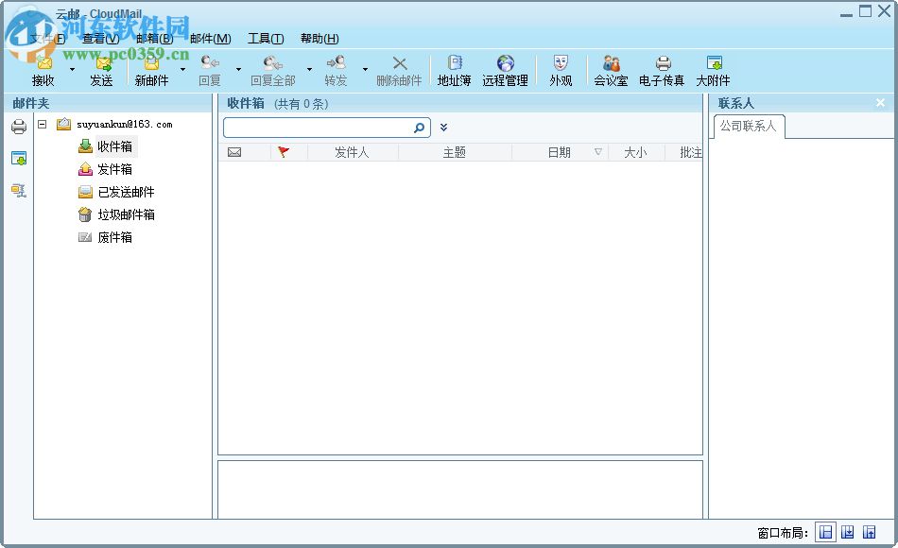The width and height of the screenshot is (898, 548).
Task: Toggle the top preview pane layout
Action: pos(870,532)
